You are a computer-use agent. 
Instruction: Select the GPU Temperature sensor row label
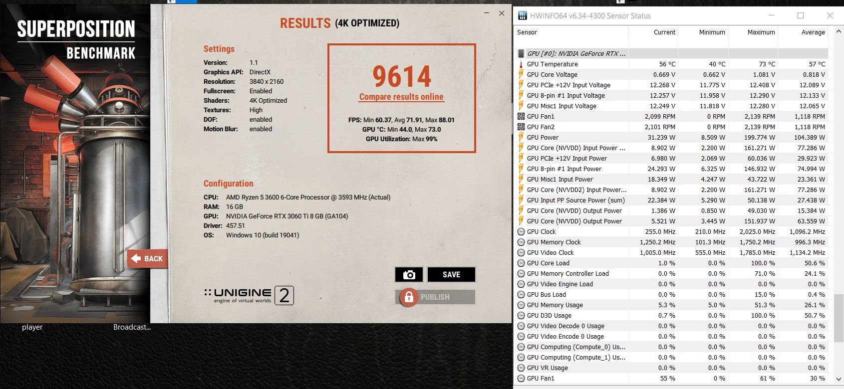[552, 64]
